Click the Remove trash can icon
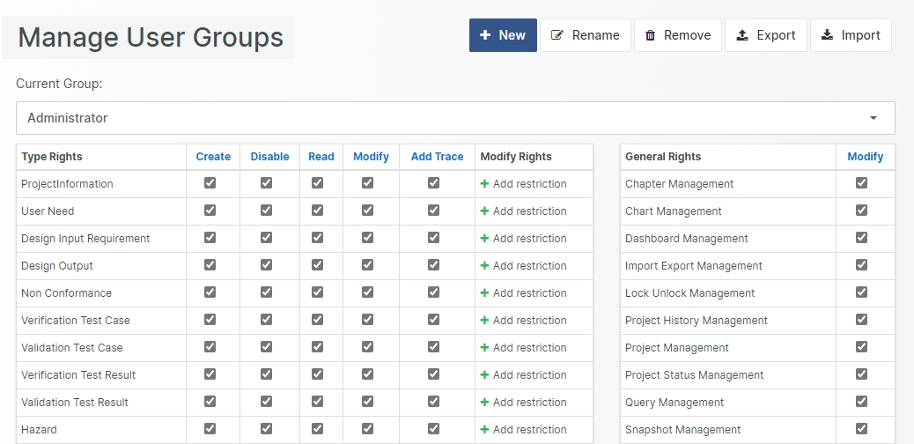Screen dimensions: 914x444 coord(650,35)
